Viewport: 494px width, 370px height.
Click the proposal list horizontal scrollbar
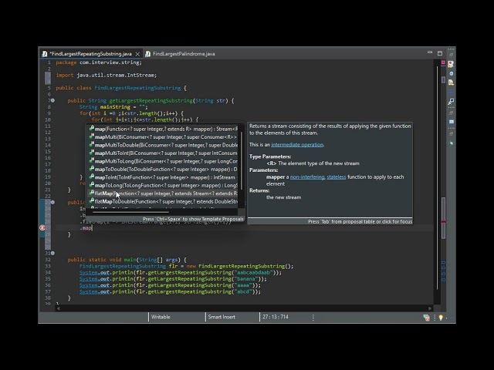[x=130, y=212]
